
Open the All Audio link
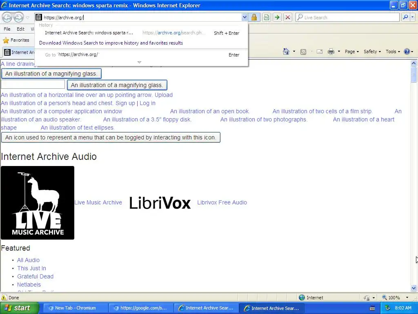click(x=28, y=260)
